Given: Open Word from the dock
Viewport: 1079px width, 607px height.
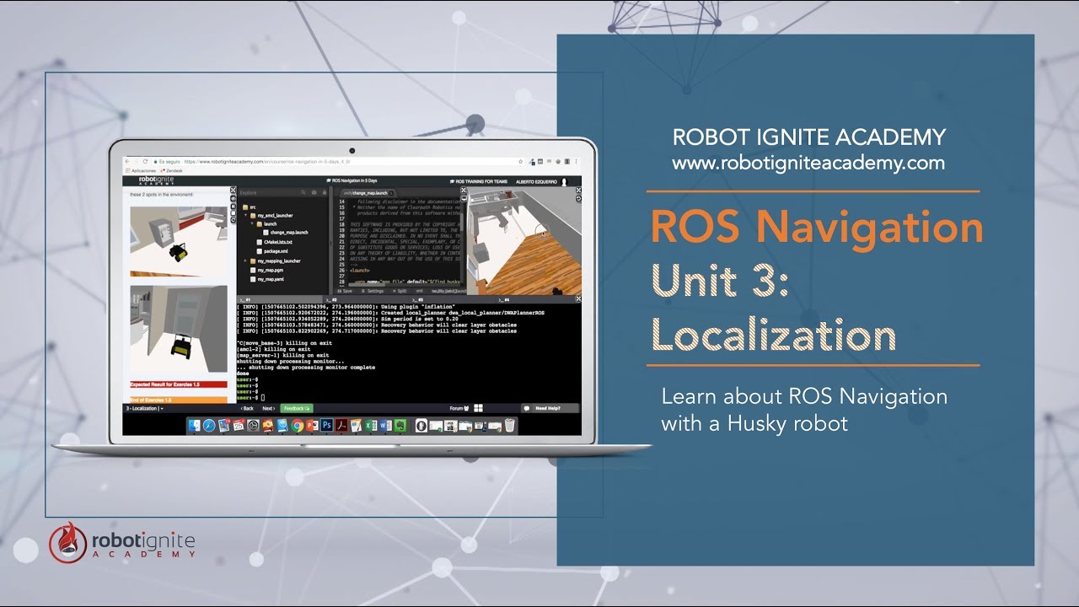Looking at the screenshot, I should click(385, 426).
